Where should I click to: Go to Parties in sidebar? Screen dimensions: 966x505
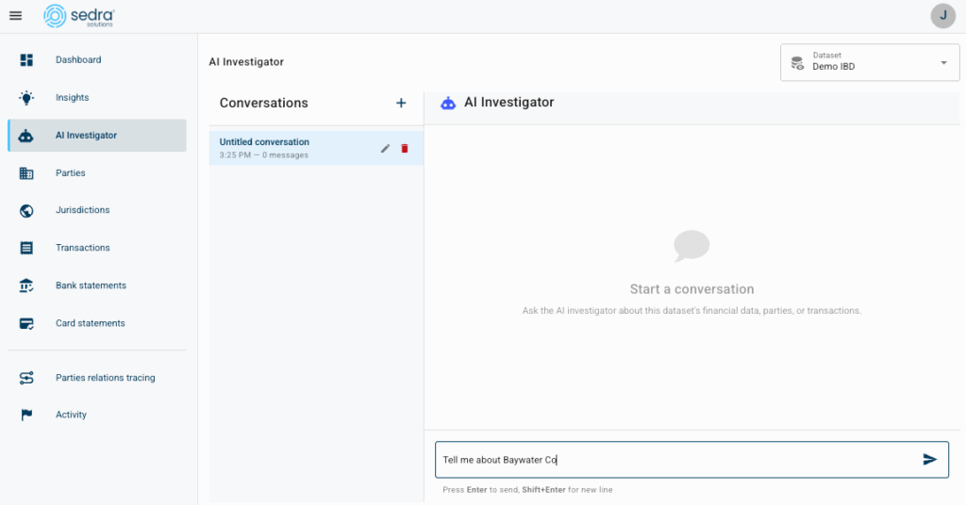coord(71,173)
